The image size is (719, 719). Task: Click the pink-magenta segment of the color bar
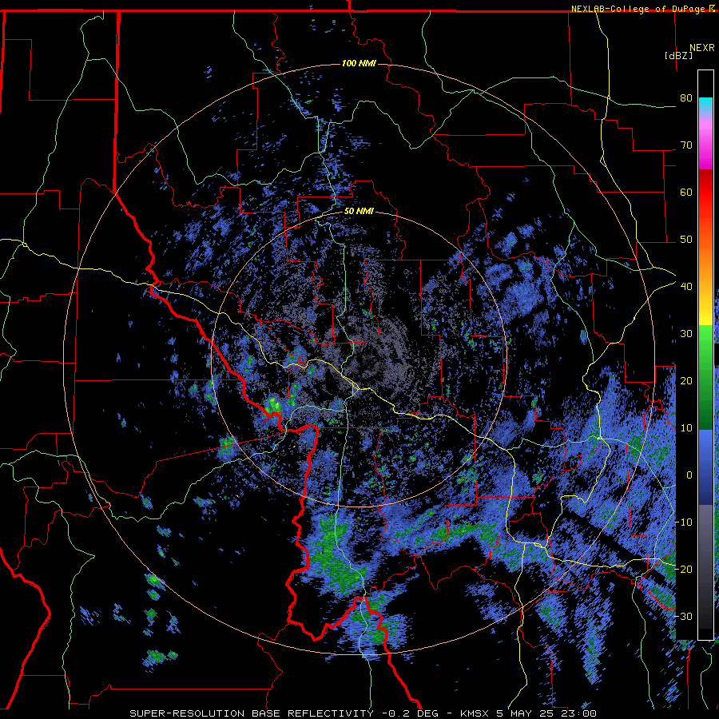click(x=705, y=141)
